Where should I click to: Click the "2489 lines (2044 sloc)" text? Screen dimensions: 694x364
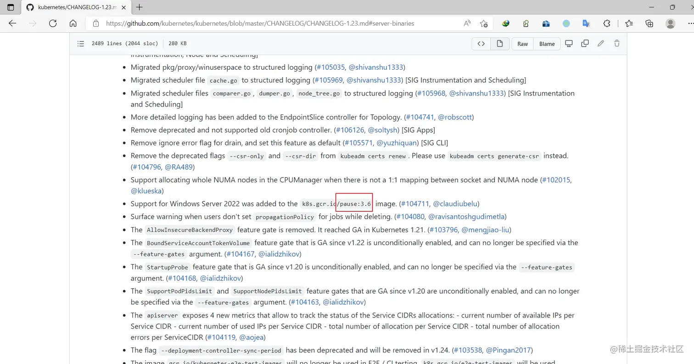pyautogui.click(x=125, y=44)
